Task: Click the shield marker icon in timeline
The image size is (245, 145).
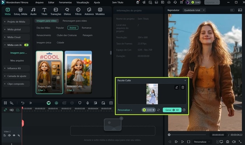Action: tap(80, 103)
